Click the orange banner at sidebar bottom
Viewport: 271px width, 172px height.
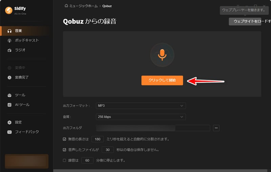point(27,161)
